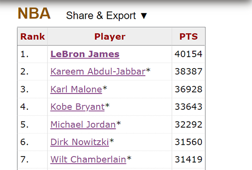Open the Karl Malone link
This screenshot has width=252, height=170.
coord(76,89)
